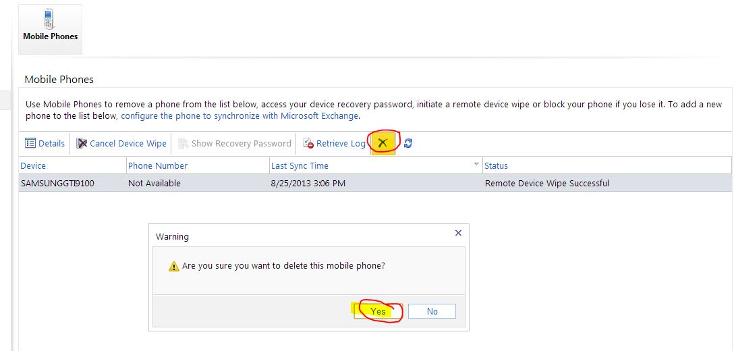Click the warning triangle icon in dialog
The image size is (734, 351).
coord(174,266)
